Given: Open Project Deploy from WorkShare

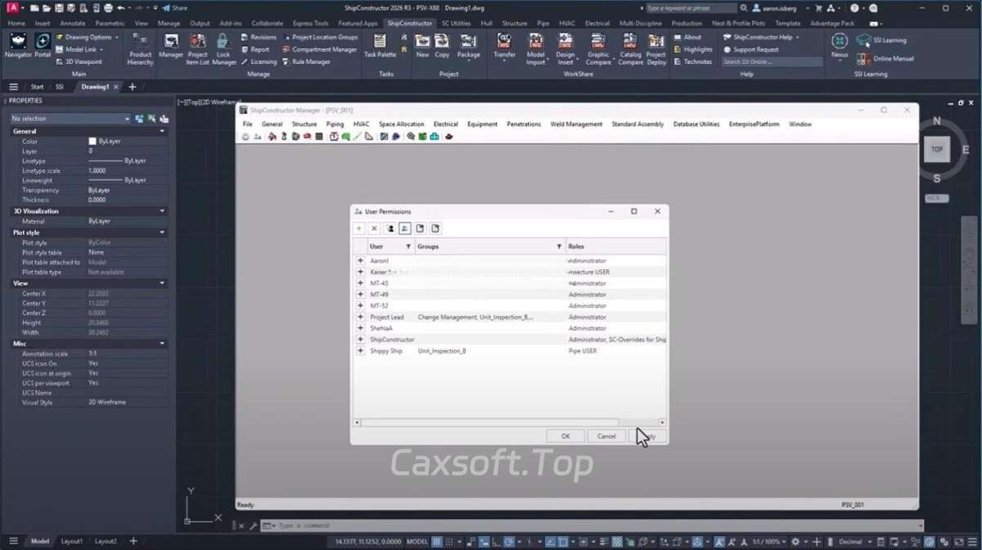Looking at the screenshot, I should click(656, 49).
